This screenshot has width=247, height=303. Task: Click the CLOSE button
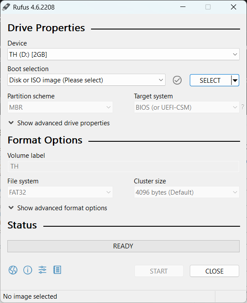214,271
